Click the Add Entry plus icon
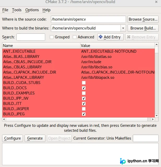 (x=100, y=37)
